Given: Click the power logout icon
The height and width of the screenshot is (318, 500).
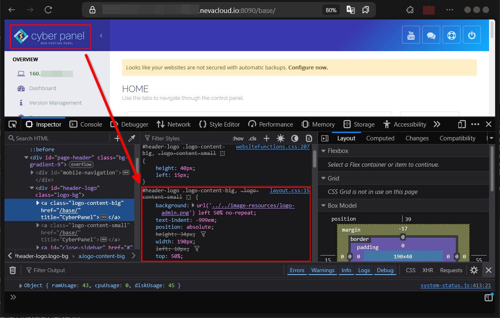Looking at the screenshot, I should [472, 35].
